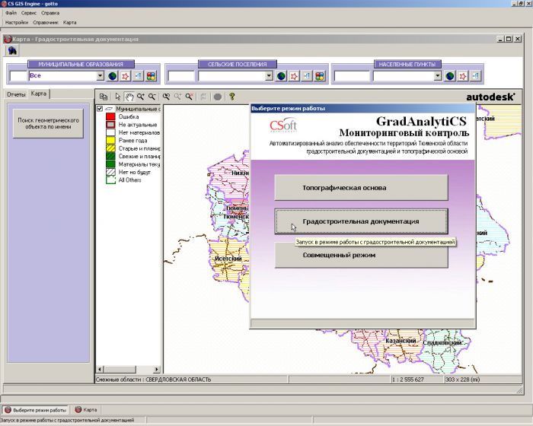Click the copy icon in map toolbar
533x426 pixels.
click(x=104, y=97)
